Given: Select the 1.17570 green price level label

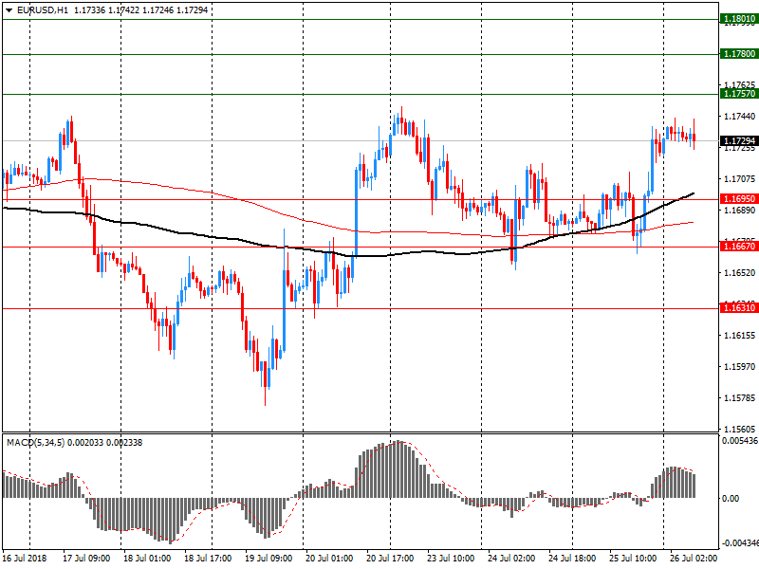Looking at the screenshot, I should click(739, 94).
